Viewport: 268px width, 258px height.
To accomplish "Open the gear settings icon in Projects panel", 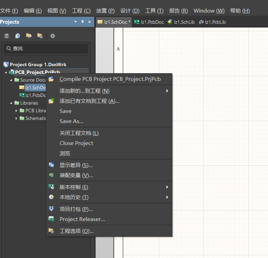I will coord(53,36).
